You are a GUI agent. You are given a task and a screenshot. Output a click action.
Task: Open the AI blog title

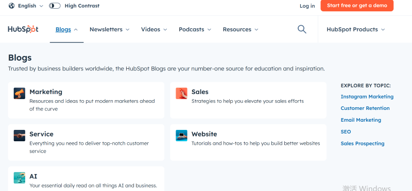click(33, 176)
